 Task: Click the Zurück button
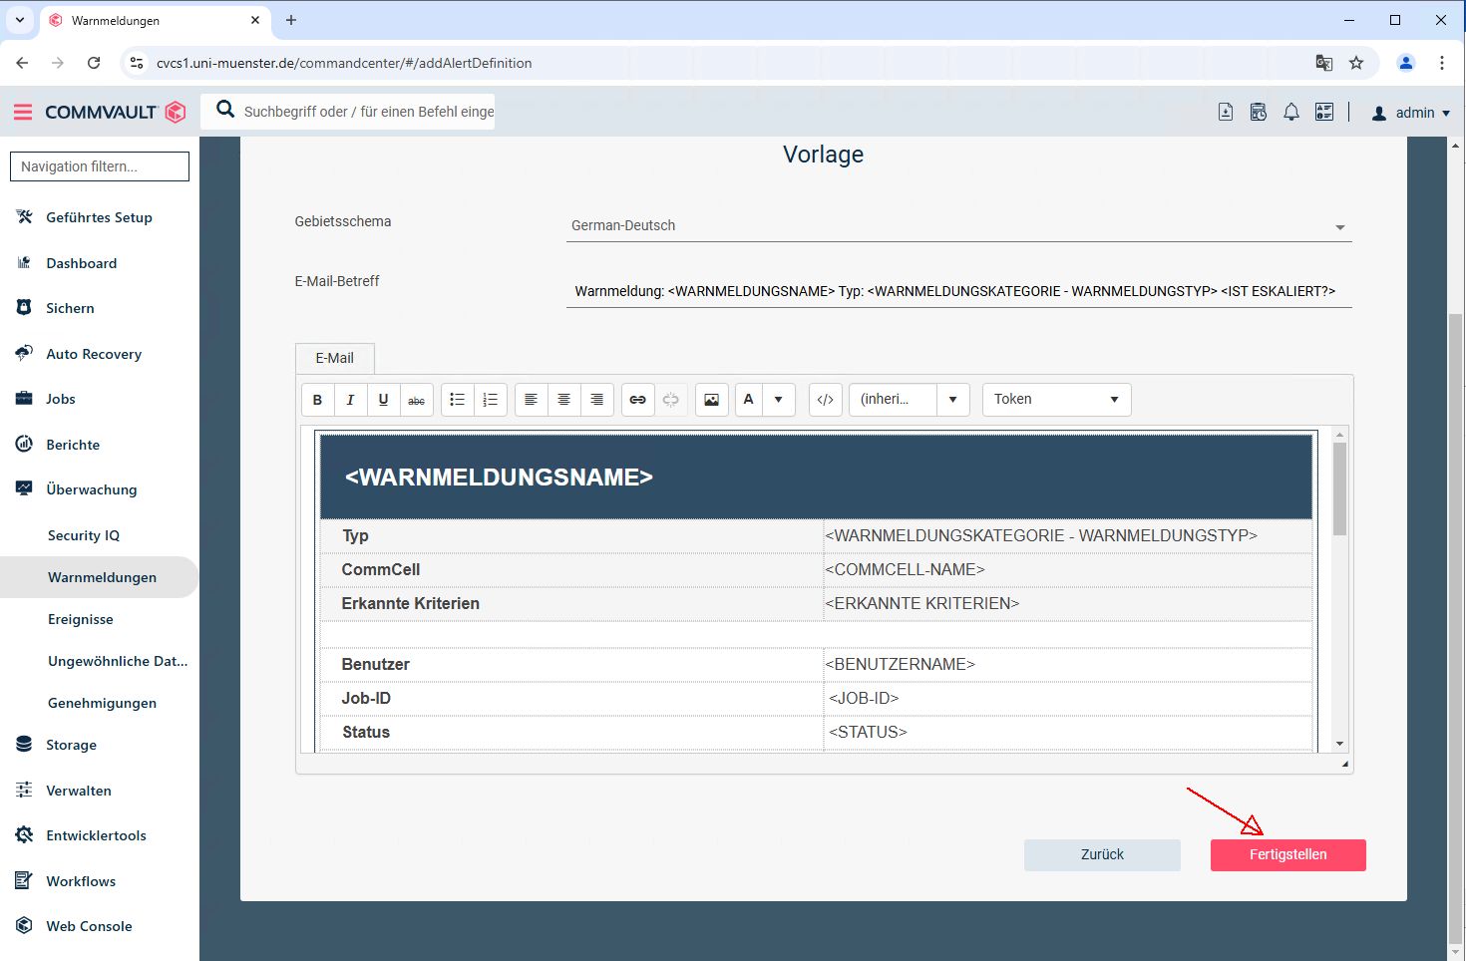1101,854
